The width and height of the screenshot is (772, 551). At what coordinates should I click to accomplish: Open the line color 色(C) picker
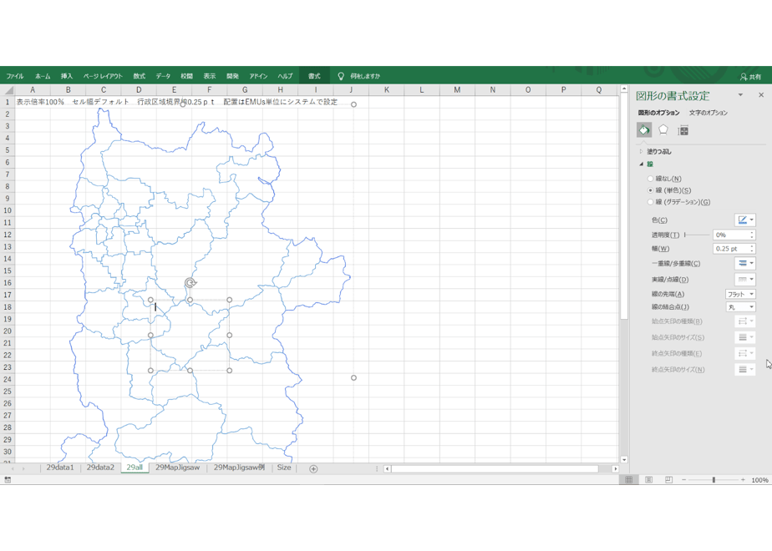[x=745, y=220]
